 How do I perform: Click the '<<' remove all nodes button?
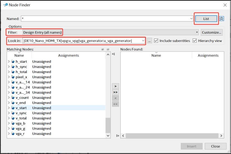pyautogui.click(x=115, y=104)
